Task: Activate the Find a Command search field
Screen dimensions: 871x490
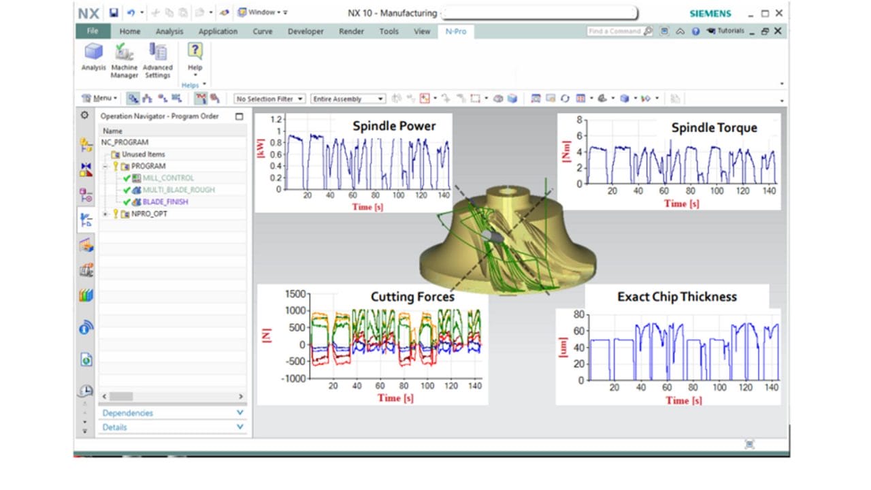Action: click(x=616, y=31)
